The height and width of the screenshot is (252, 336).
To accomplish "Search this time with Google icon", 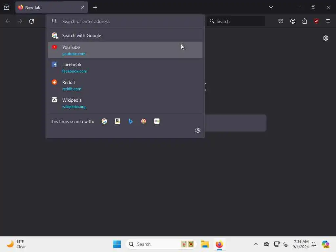I will 104,121.
